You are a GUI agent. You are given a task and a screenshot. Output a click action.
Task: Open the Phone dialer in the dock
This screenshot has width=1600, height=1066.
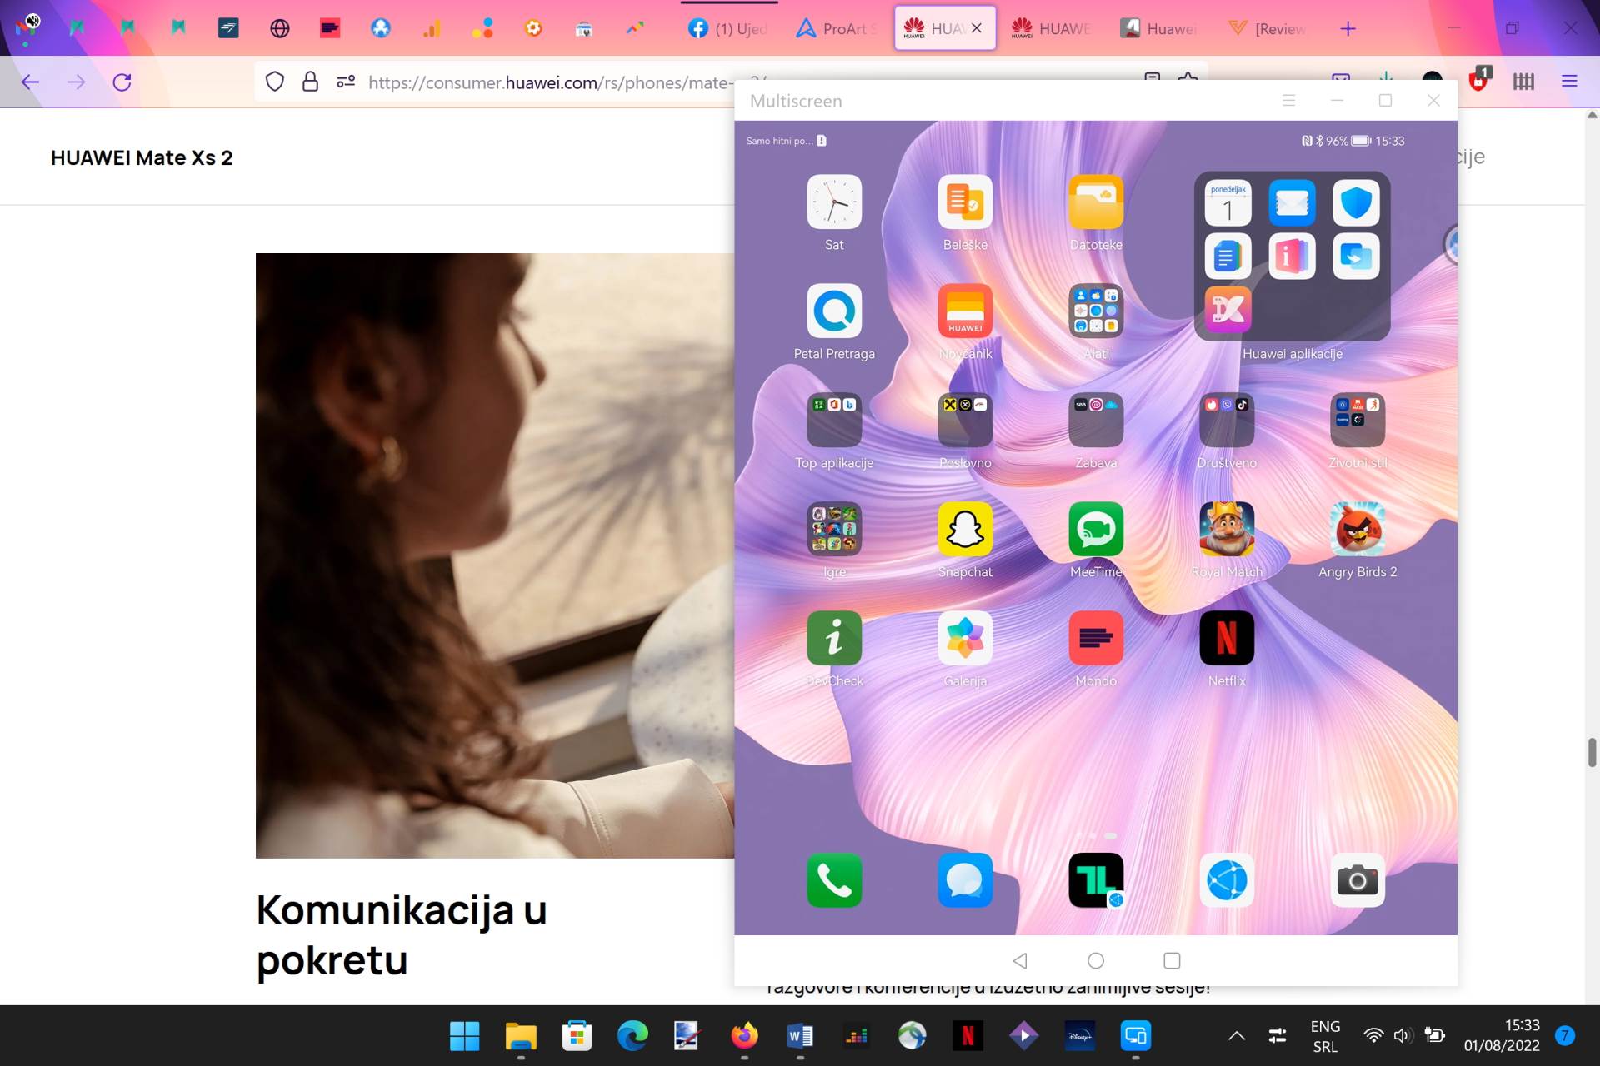tap(835, 880)
